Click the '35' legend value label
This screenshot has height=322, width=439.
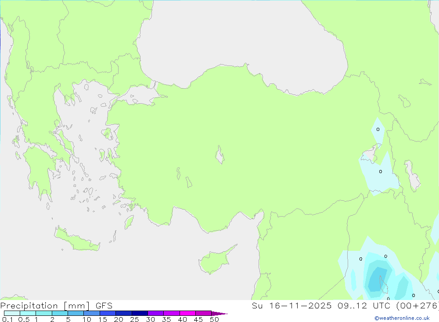pyautogui.click(x=166, y=319)
